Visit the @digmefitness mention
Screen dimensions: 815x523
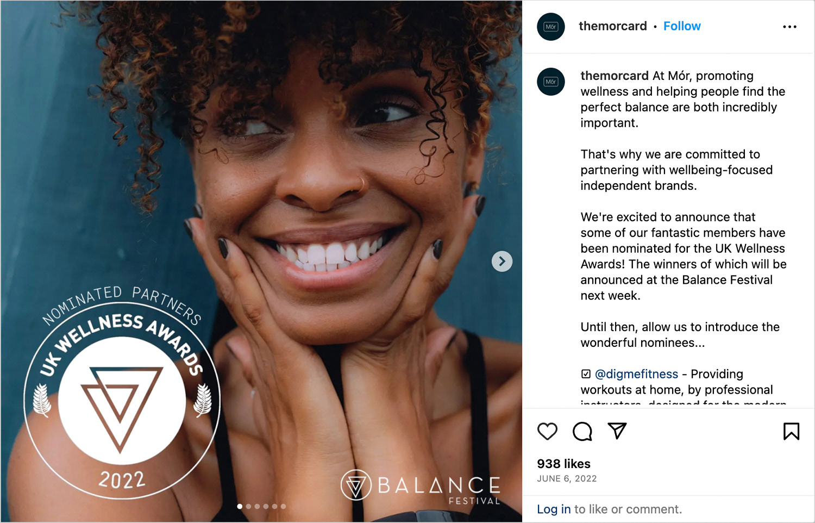[x=636, y=374]
